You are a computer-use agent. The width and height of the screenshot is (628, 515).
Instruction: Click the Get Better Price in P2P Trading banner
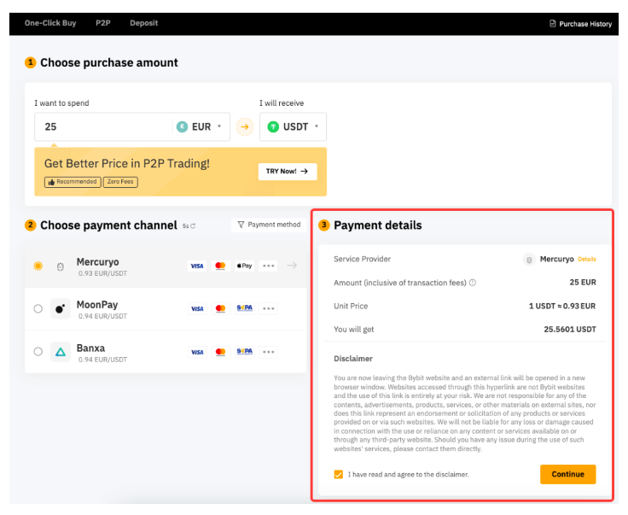point(180,172)
